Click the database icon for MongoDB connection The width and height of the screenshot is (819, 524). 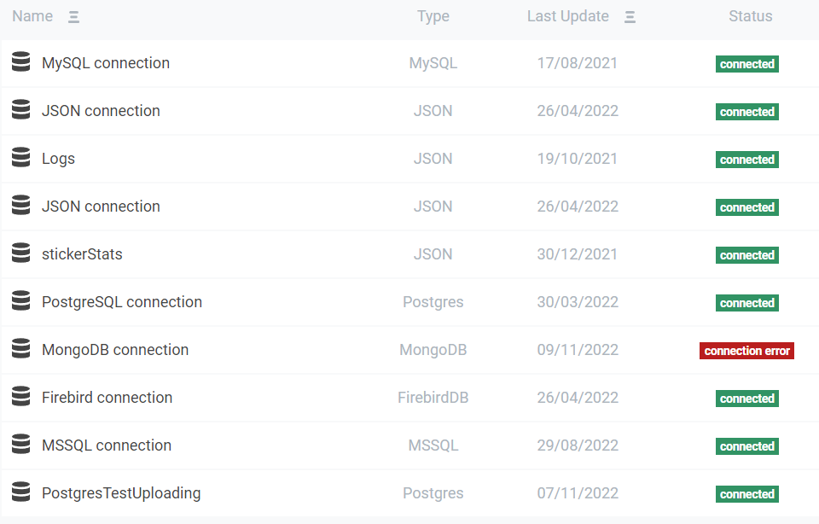(20, 348)
